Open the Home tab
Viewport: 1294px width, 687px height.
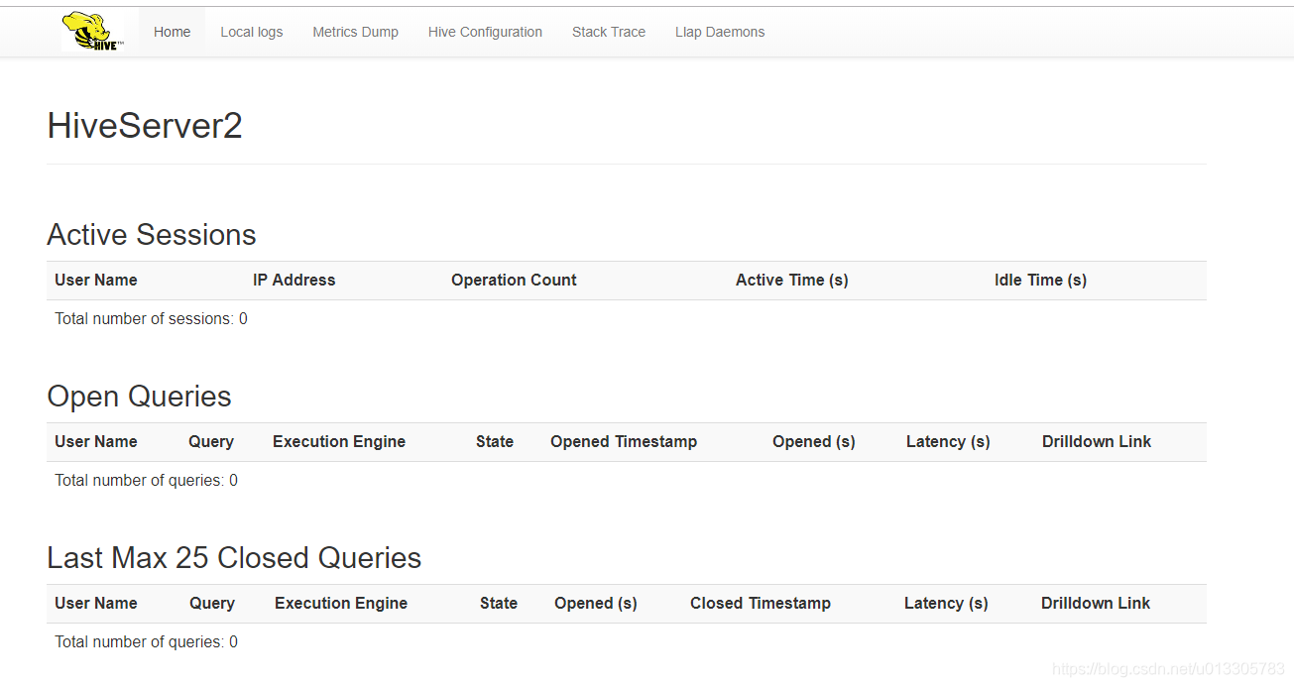tap(172, 32)
